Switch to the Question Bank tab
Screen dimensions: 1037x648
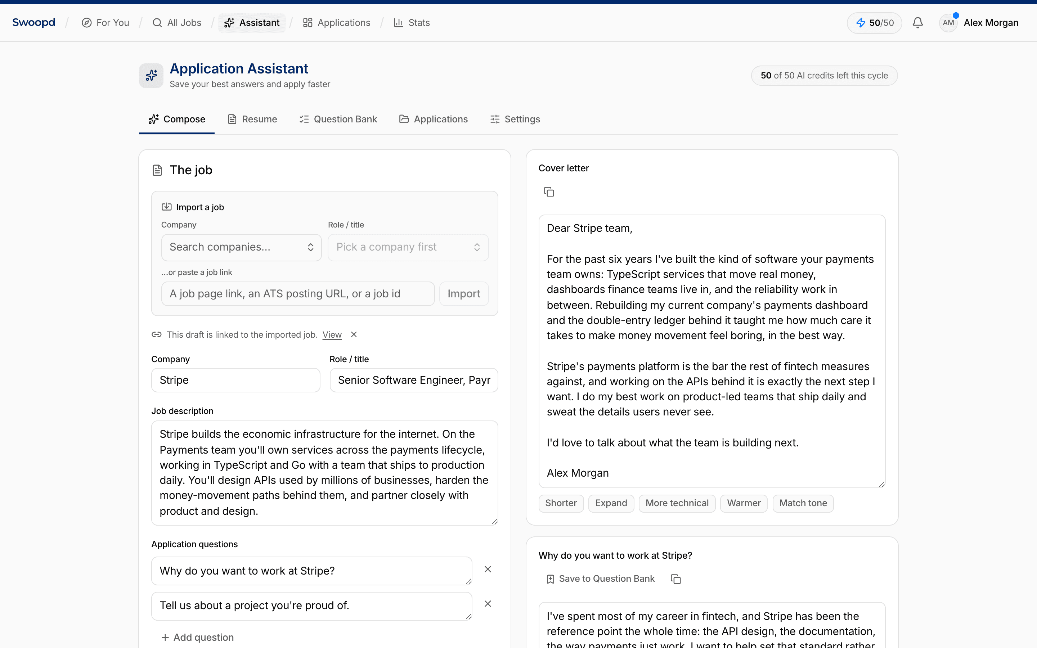click(338, 119)
